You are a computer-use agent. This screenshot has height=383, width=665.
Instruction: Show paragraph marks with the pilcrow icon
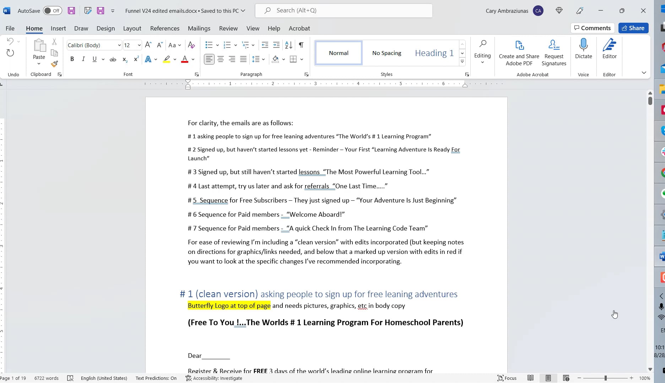pos(301,45)
